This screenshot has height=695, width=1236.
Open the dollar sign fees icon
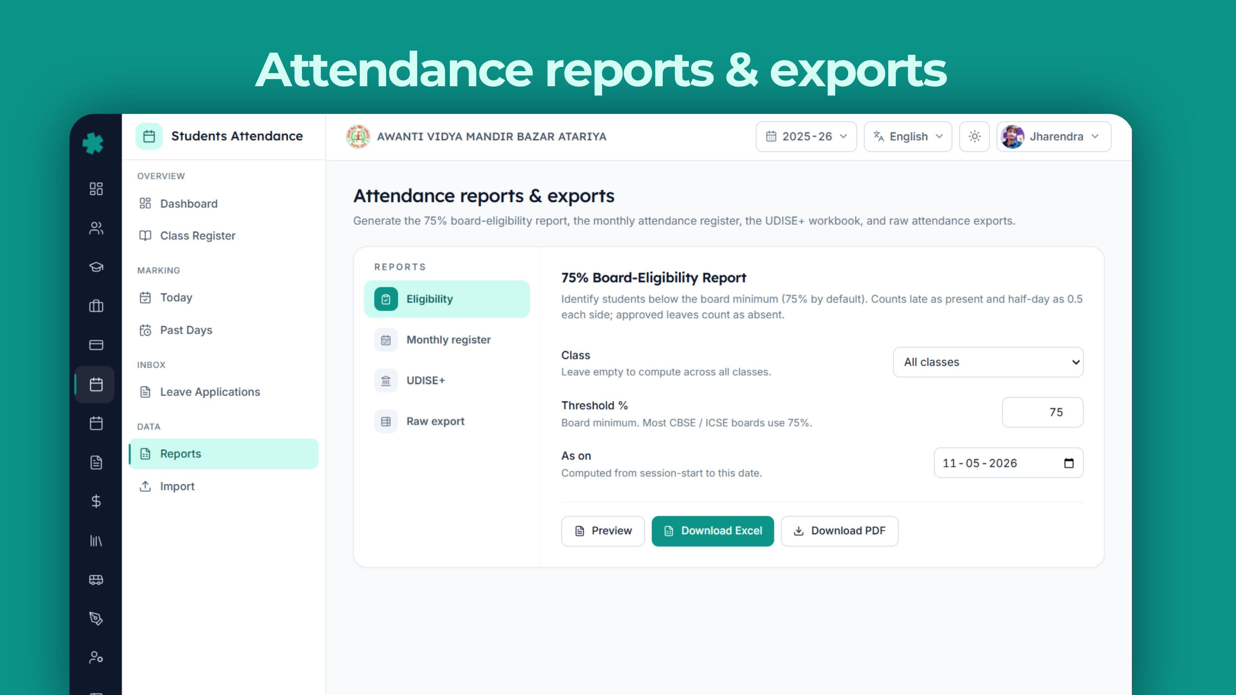96,501
